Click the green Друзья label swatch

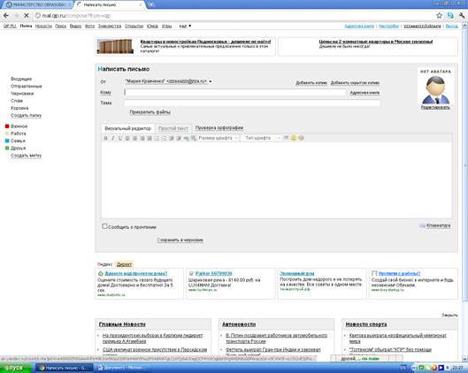click(x=7, y=148)
